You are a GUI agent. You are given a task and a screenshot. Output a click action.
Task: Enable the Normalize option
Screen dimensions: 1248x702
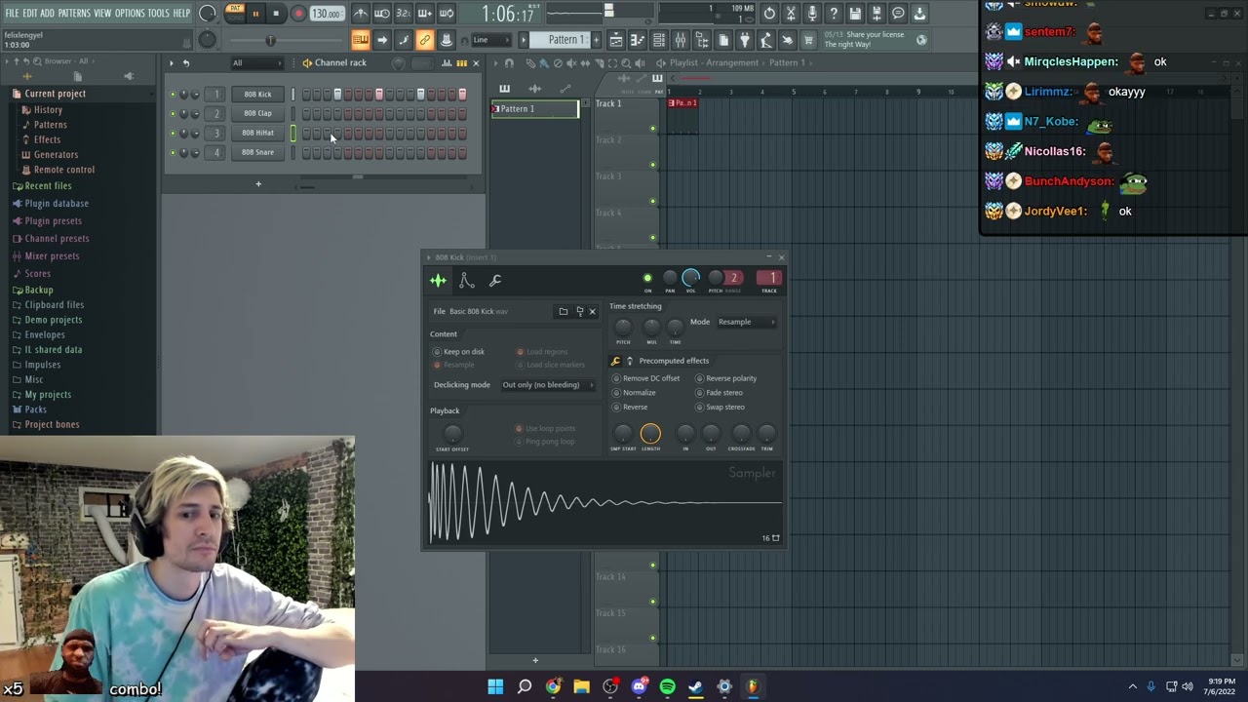coord(634,393)
